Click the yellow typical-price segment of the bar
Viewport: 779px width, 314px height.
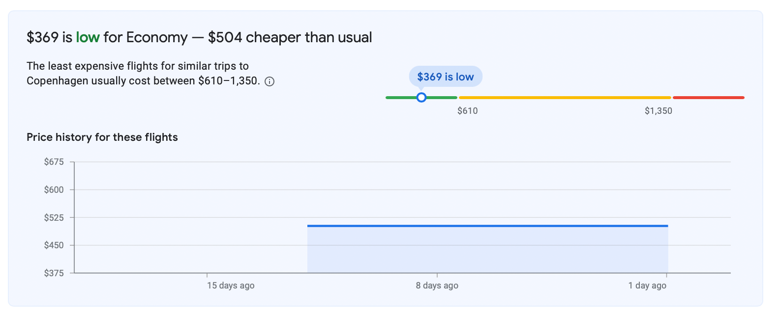point(565,98)
